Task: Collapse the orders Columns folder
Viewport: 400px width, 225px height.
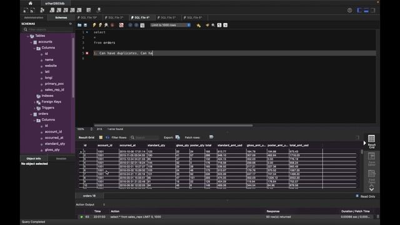Action: click(x=34, y=120)
